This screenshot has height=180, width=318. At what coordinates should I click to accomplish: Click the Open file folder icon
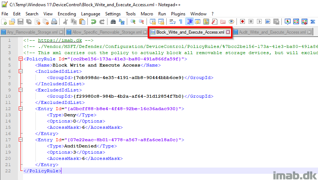(x=12, y=22)
